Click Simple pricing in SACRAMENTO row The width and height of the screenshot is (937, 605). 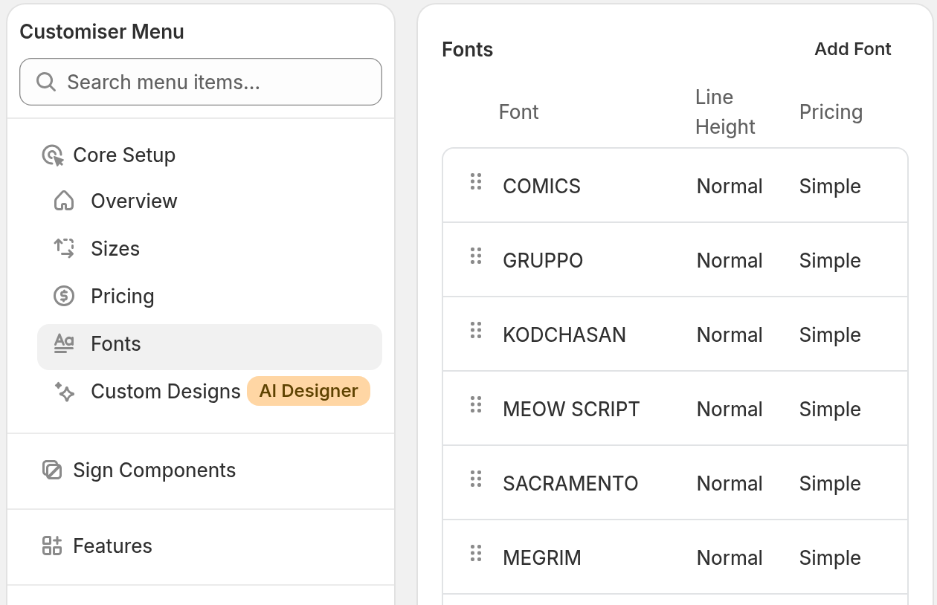pyautogui.click(x=830, y=484)
